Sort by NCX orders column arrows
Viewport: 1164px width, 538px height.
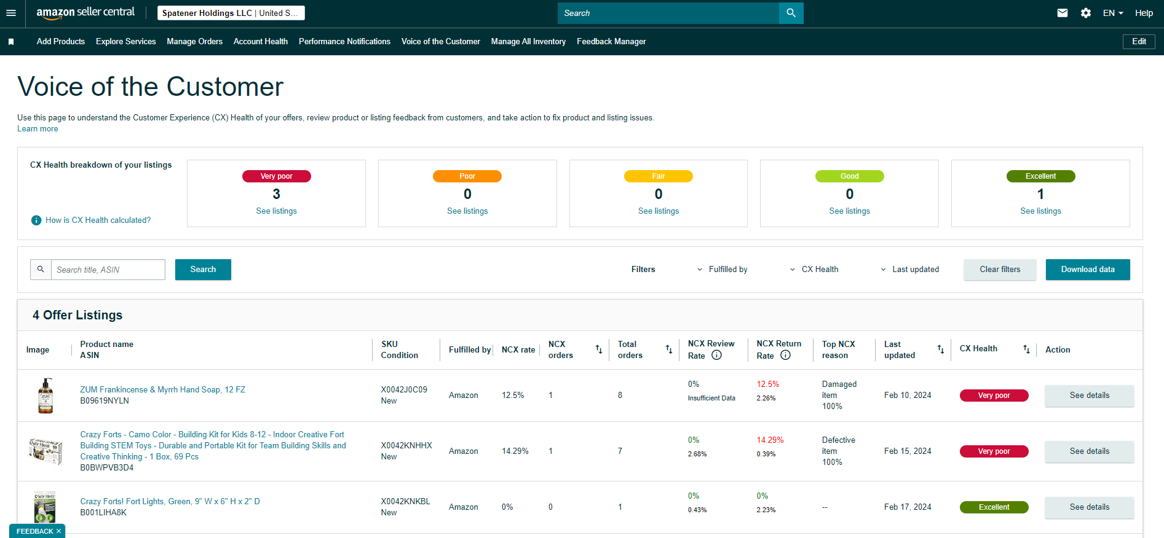(x=599, y=349)
